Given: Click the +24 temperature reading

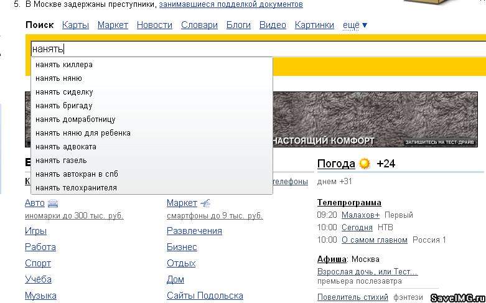Looking at the screenshot, I should pos(386,163).
